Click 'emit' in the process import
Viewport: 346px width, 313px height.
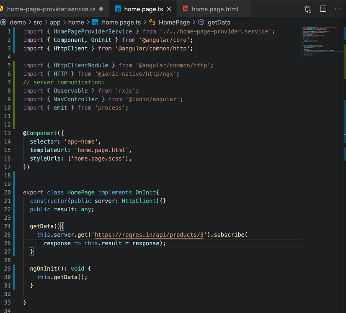tap(60, 108)
